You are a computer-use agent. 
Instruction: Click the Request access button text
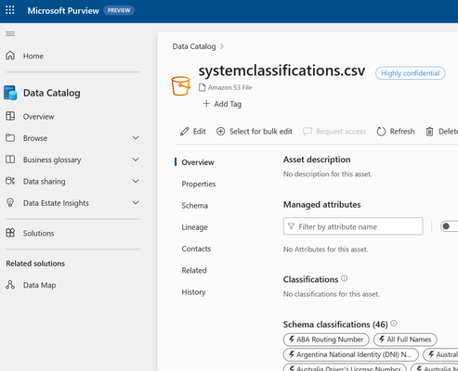[x=341, y=132]
